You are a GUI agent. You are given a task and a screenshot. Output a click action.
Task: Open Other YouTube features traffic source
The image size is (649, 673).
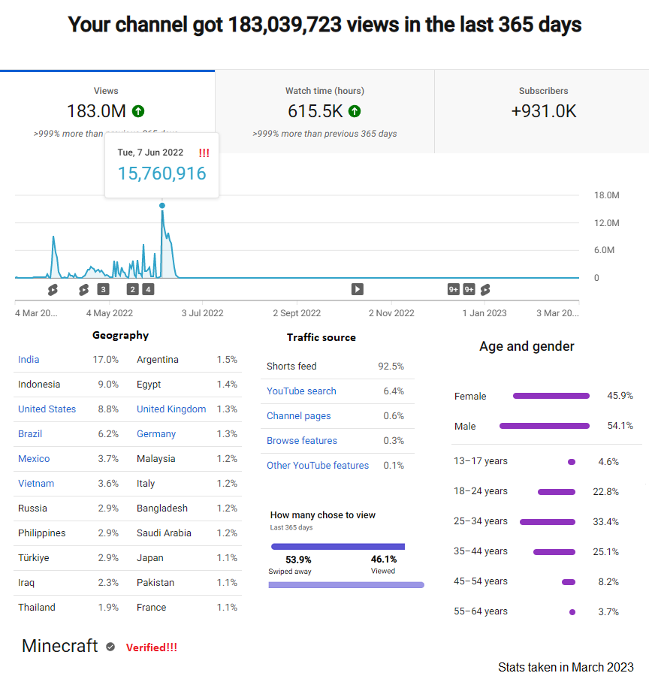(318, 465)
